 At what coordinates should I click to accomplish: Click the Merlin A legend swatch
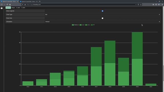[73, 25]
